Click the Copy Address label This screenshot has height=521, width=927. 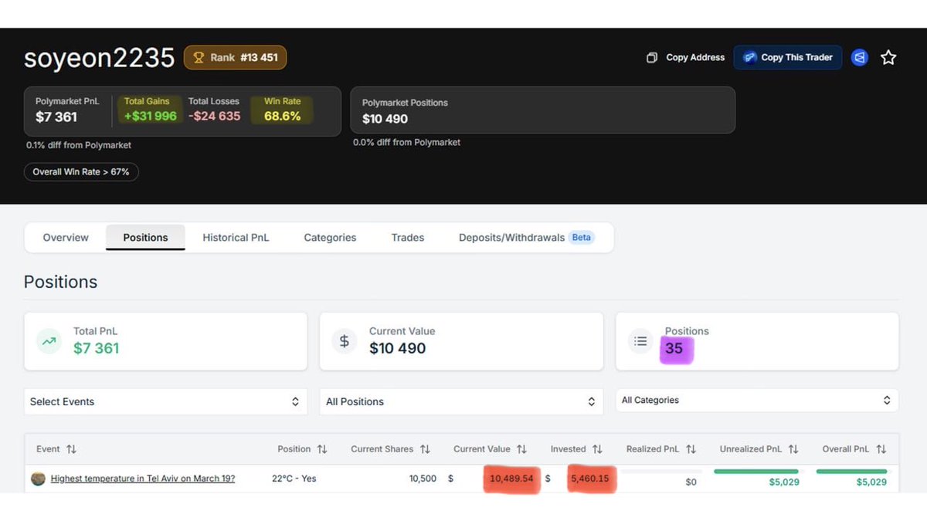pyautogui.click(x=695, y=58)
